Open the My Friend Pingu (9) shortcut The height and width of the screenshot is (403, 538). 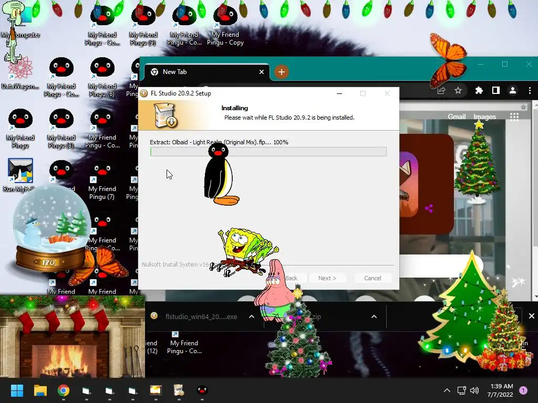[x=143, y=25]
